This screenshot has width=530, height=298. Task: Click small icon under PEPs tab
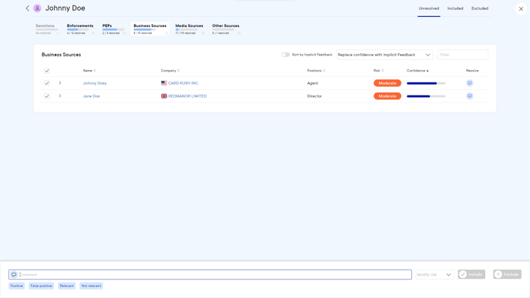pyautogui.click(x=124, y=33)
